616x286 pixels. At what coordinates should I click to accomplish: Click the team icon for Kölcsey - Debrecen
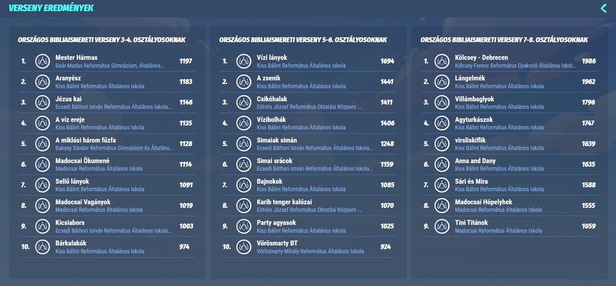click(442, 61)
